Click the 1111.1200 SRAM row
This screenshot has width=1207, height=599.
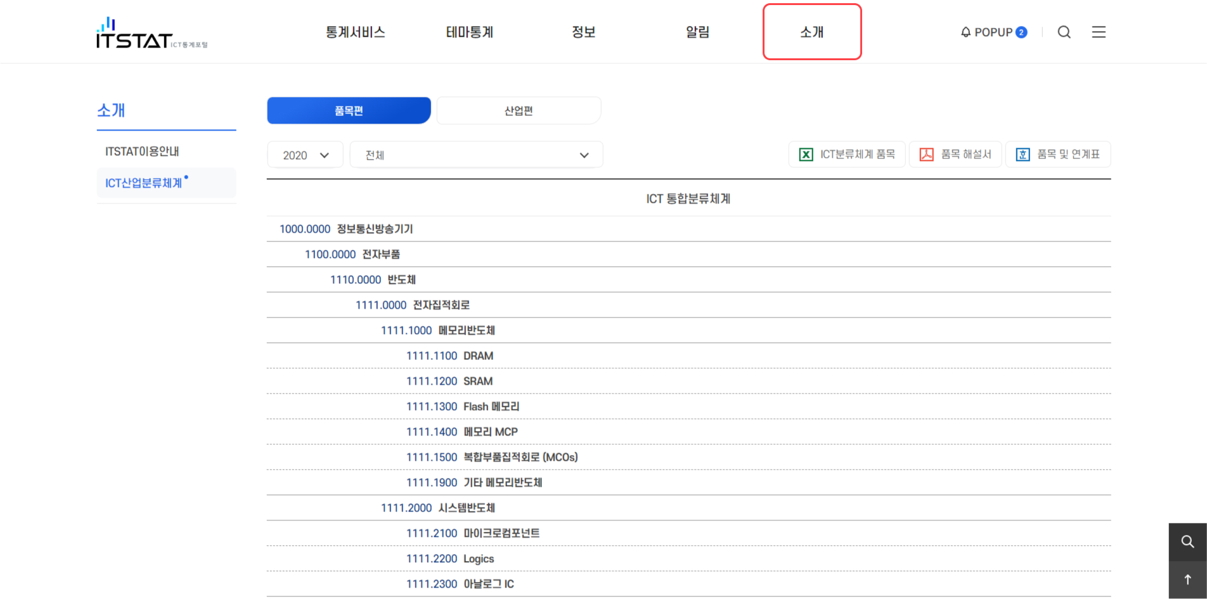click(x=688, y=381)
